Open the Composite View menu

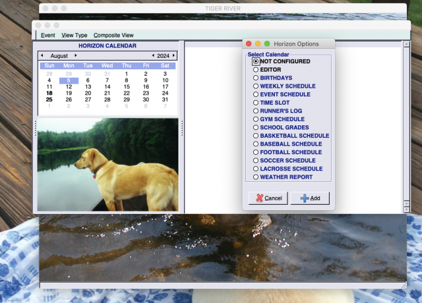[113, 36]
